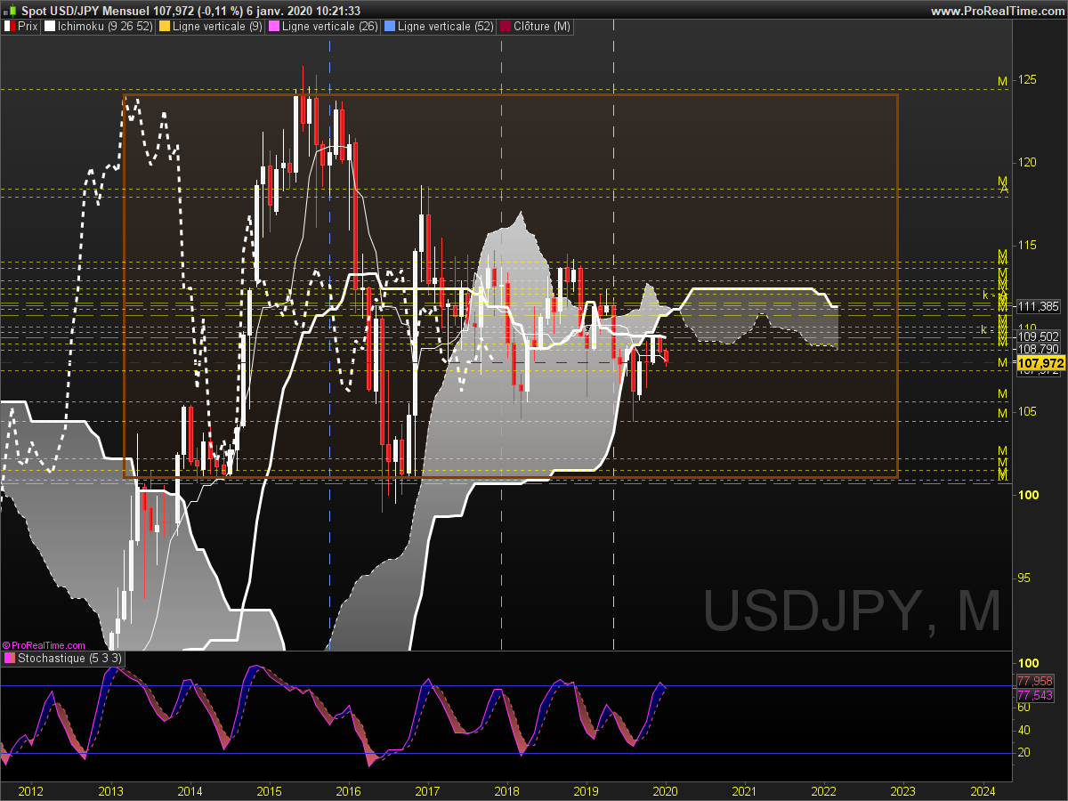This screenshot has height=801, width=1068.
Task: Click the M marker at the 125 level
Action: [1002, 81]
